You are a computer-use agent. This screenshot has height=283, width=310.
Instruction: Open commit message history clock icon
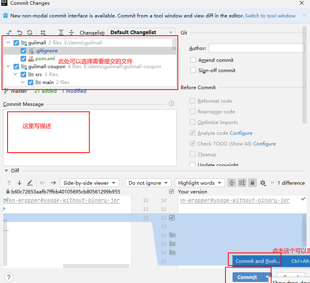(x=171, y=103)
